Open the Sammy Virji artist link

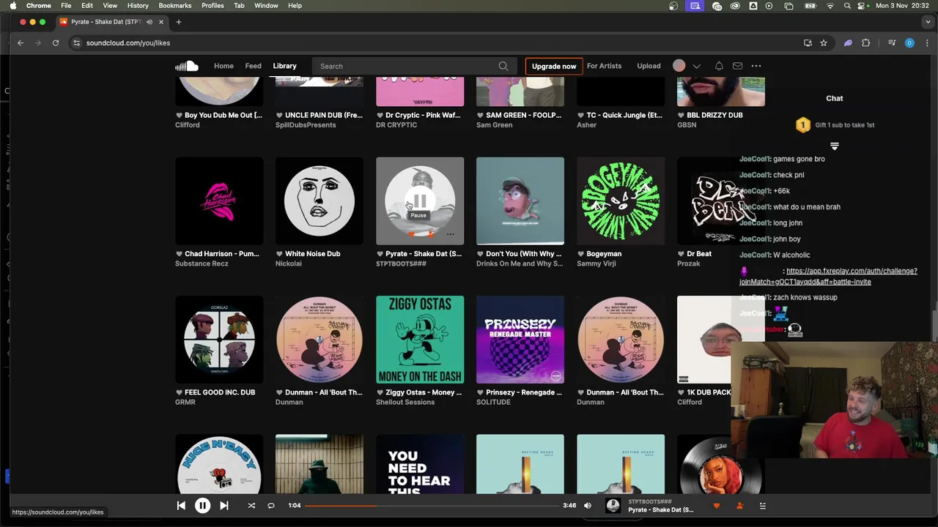[x=597, y=263]
